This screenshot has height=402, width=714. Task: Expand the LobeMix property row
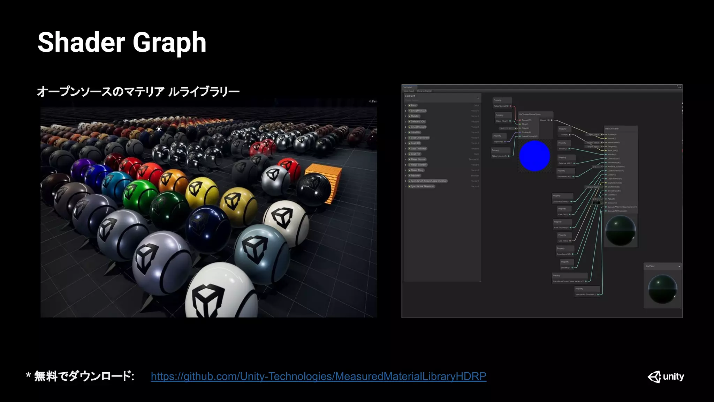coord(406,132)
